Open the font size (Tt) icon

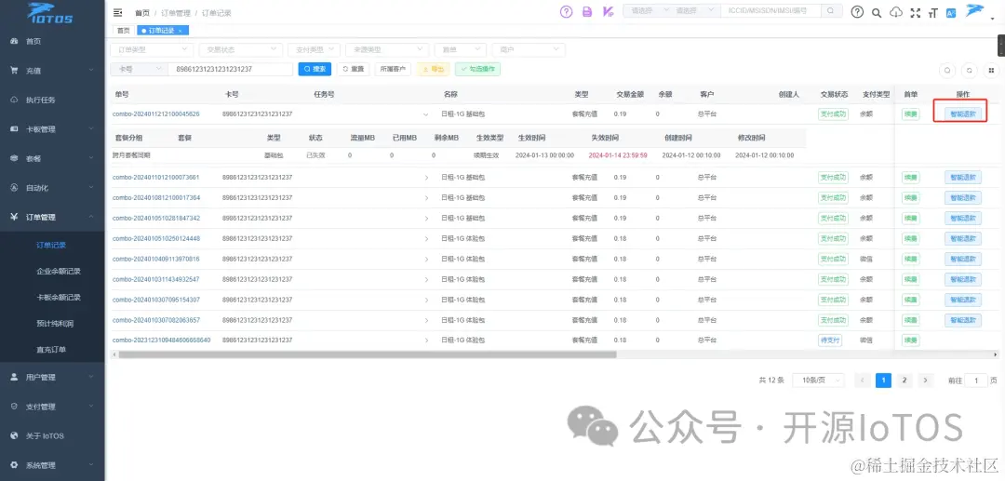[932, 12]
